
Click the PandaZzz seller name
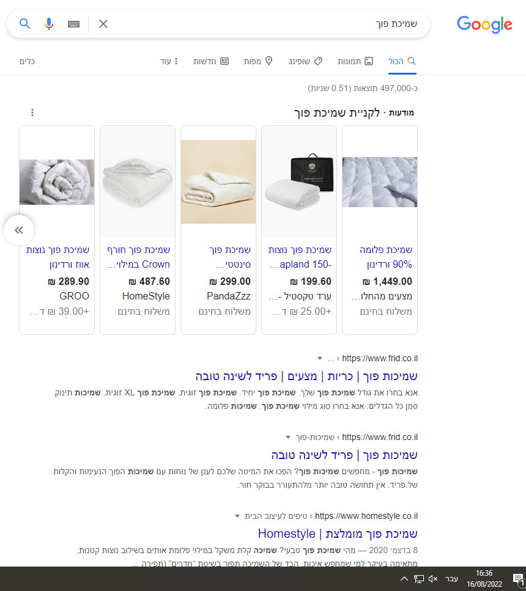pos(229,296)
